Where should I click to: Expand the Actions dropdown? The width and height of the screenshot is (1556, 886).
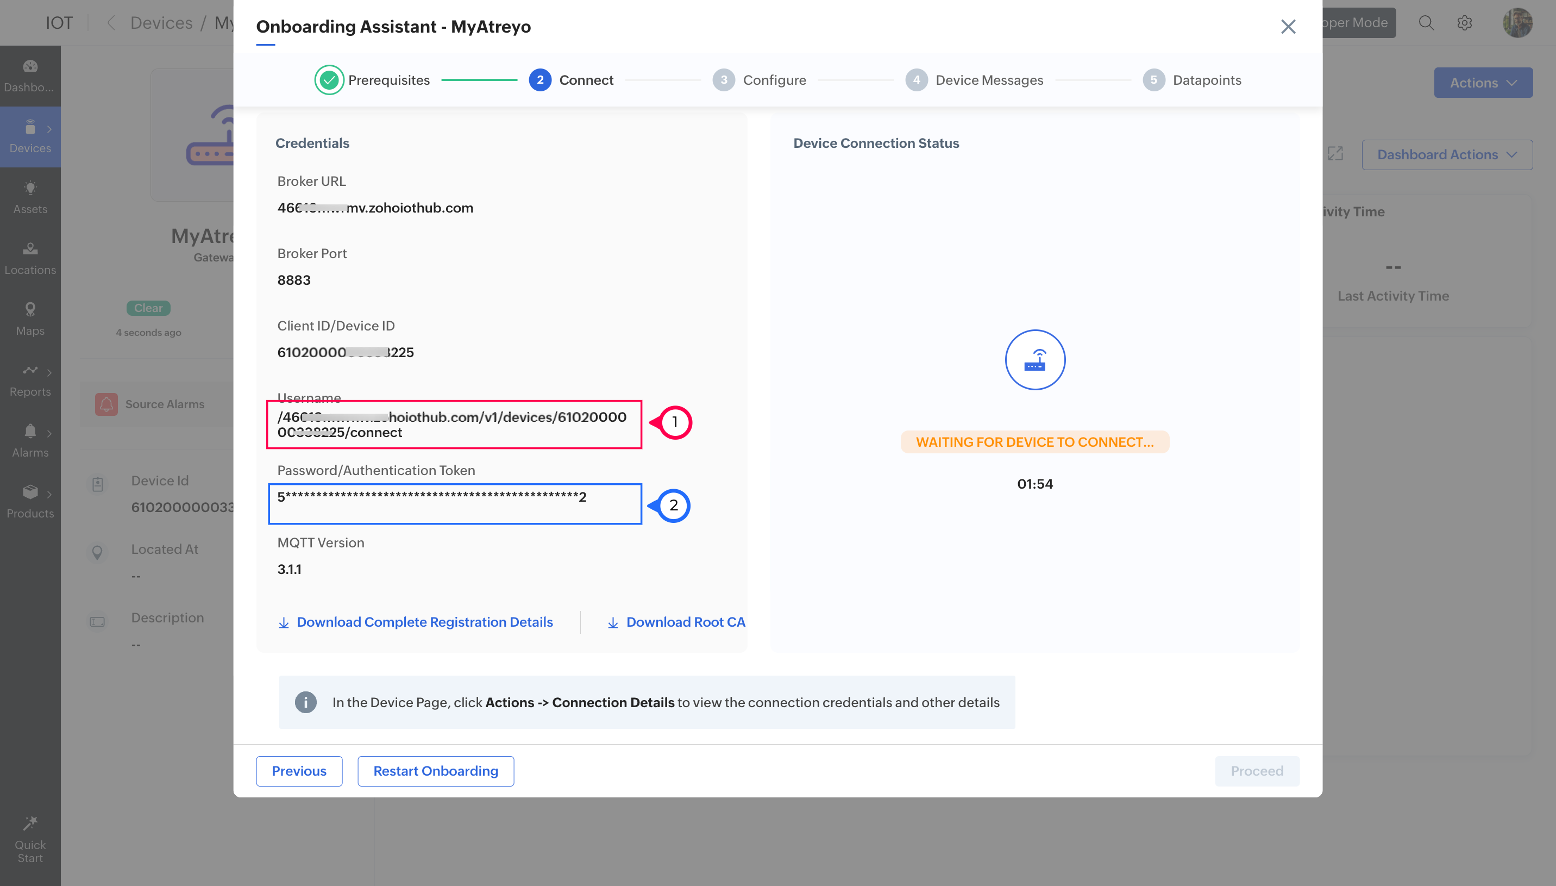pos(1483,83)
